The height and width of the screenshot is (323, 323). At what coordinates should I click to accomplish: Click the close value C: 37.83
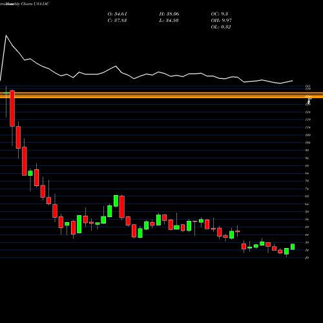(x=117, y=21)
